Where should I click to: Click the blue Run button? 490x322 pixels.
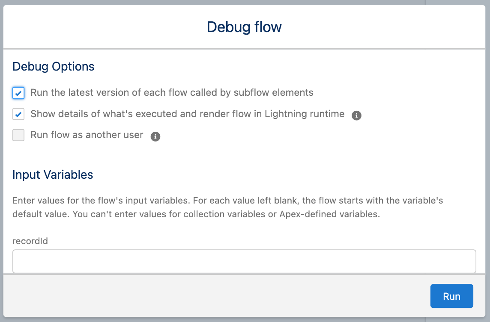coord(451,296)
